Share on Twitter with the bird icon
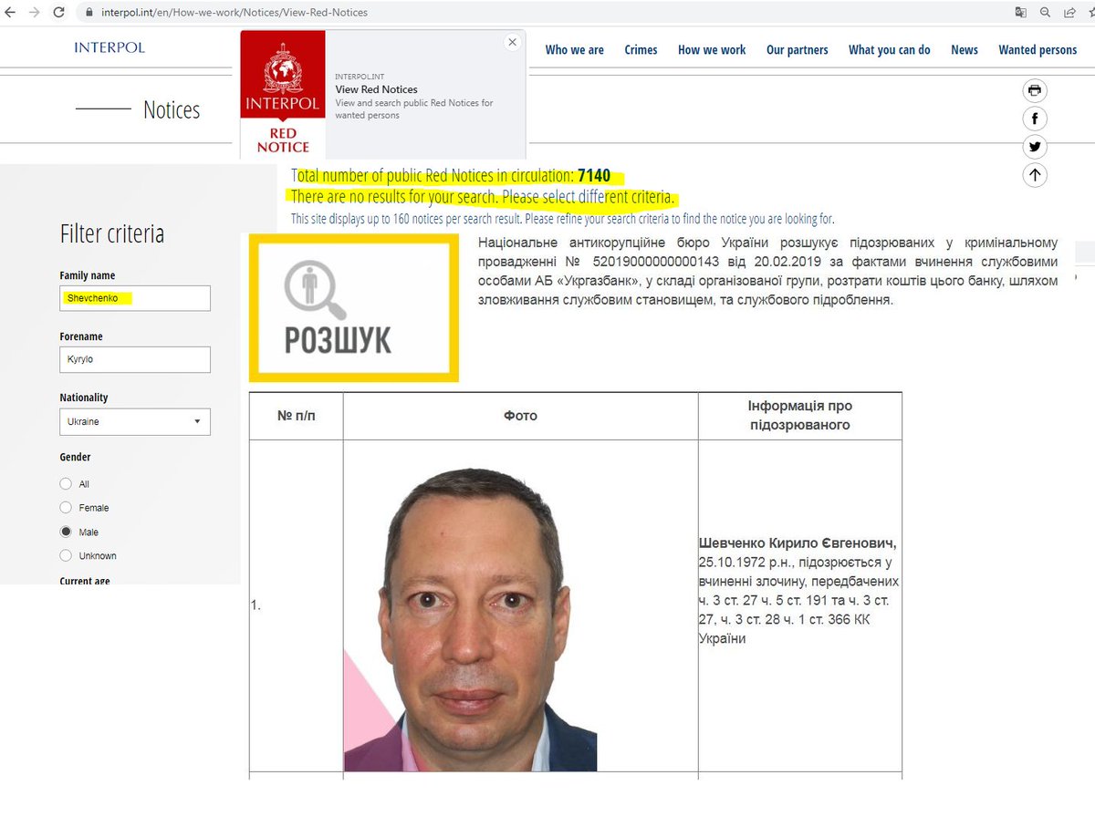The height and width of the screenshot is (827, 1095). [1034, 147]
